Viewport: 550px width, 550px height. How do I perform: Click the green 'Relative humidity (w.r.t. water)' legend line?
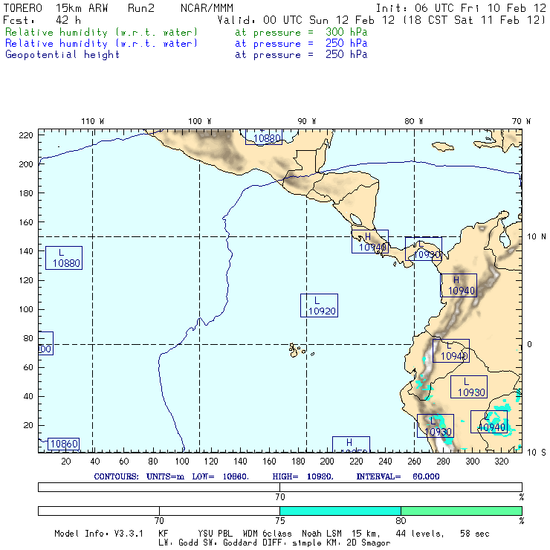pos(101,32)
